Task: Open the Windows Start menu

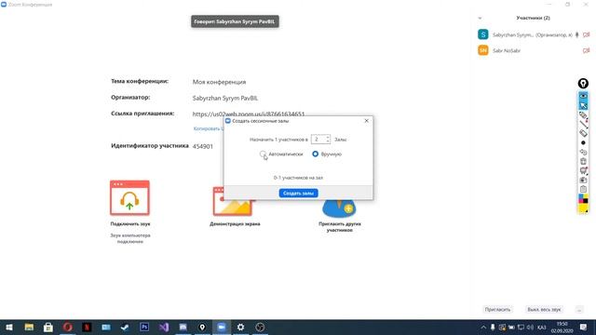Action: click(x=9, y=328)
